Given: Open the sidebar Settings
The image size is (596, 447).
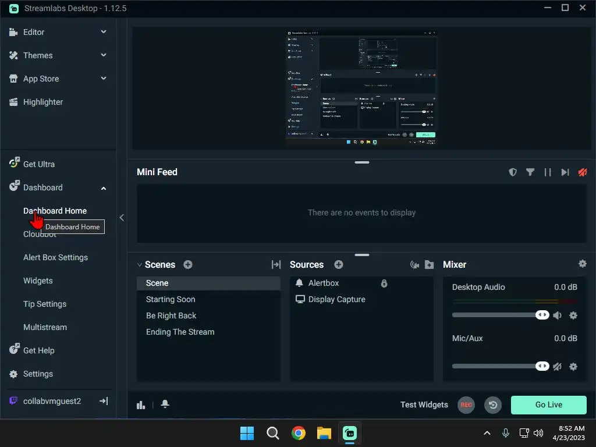Looking at the screenshot, I should pyautogui.click(x=38, y=374).
